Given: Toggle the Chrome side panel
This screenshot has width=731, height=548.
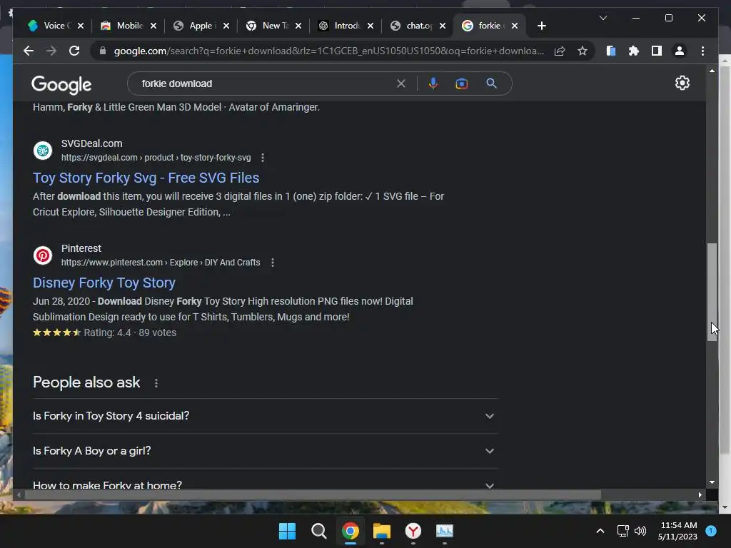Looking at the screenshot, I should point(657,51).
